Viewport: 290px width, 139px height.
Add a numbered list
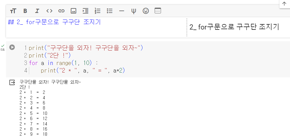[x=98, y=11]
